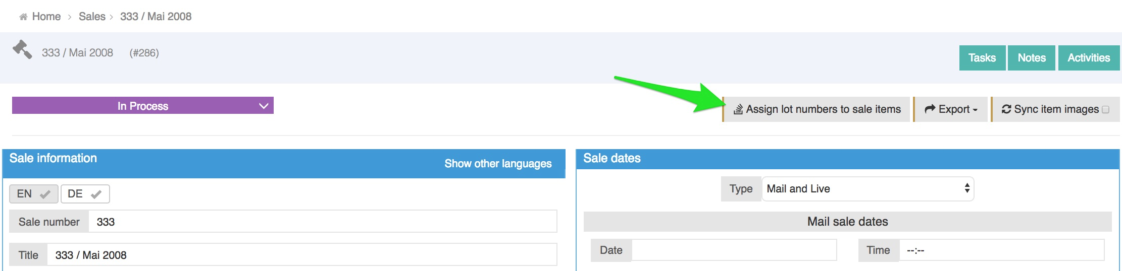Click the Export share arrow icon
The image size is (1122, 271).
point(930,109)
